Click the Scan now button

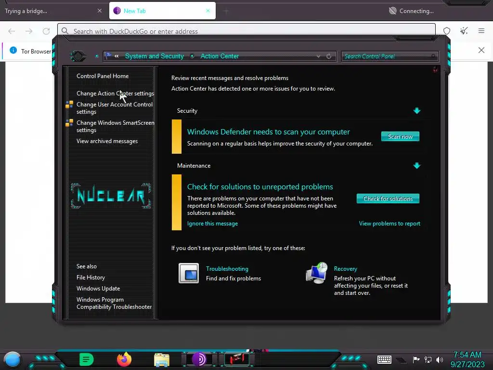pos(400,136)
